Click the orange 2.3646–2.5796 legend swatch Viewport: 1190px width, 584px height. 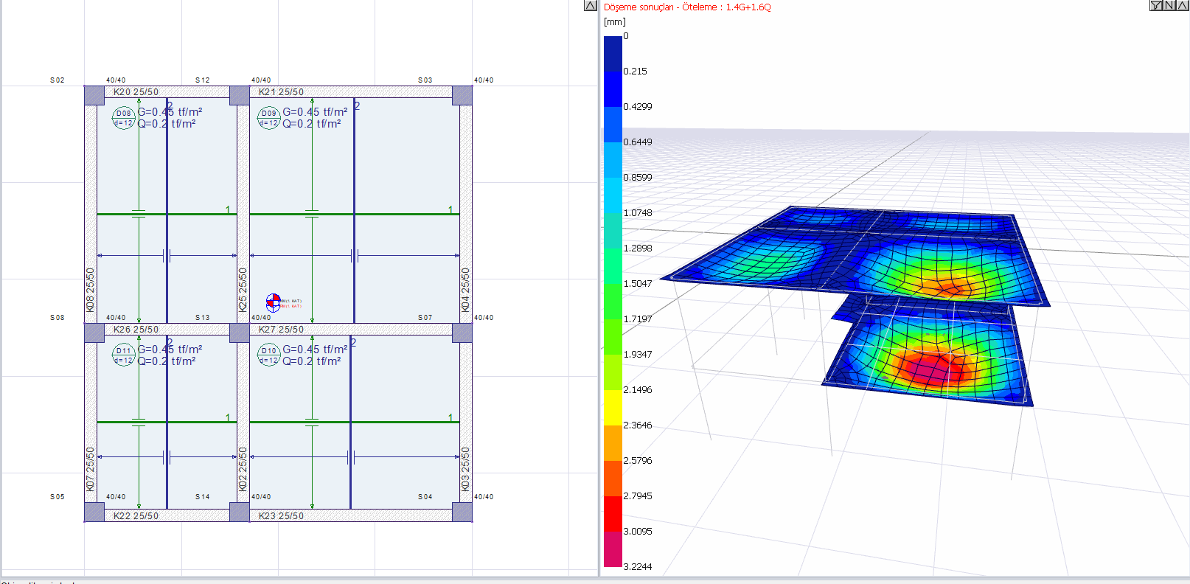[x=613, y=442]
